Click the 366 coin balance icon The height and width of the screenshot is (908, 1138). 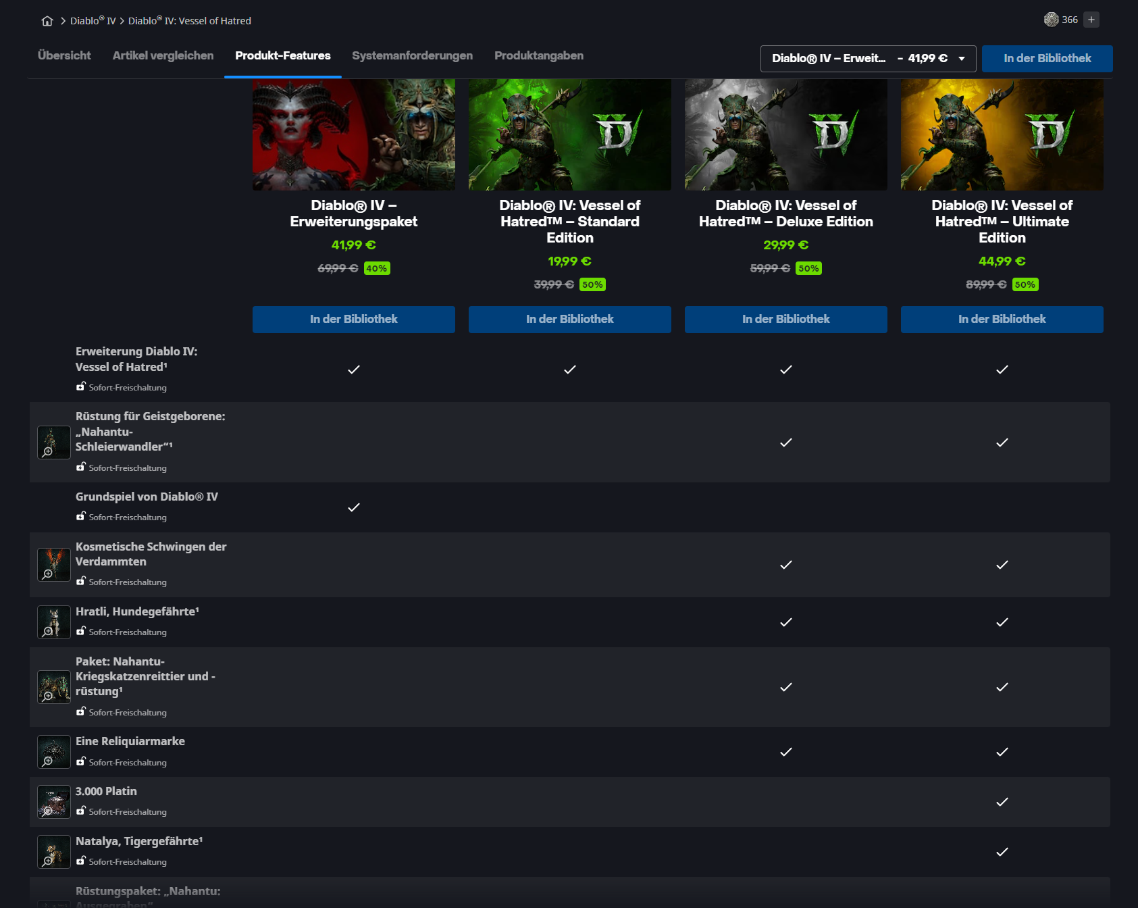(1051, 20)
